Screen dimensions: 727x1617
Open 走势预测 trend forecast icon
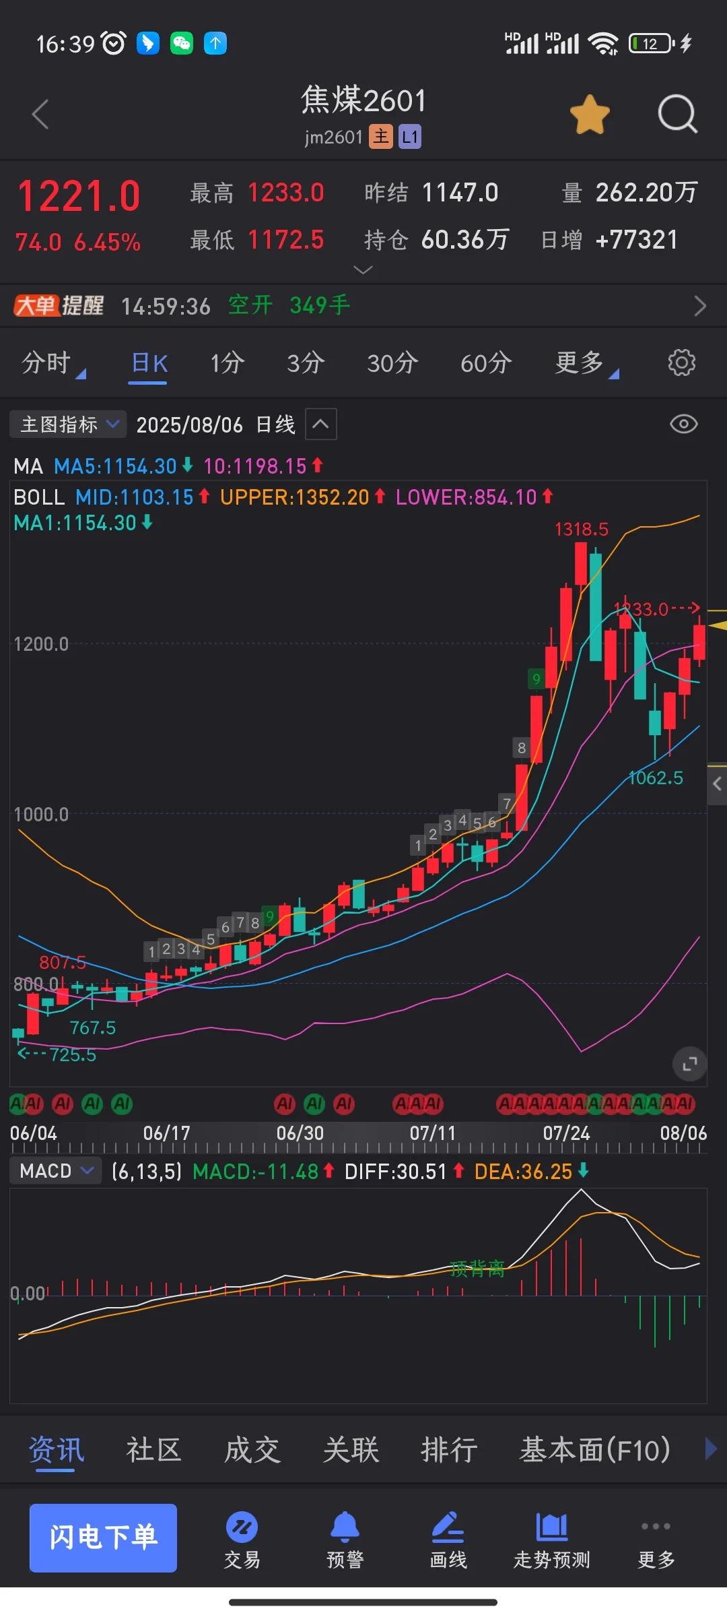pos(551,1540)
